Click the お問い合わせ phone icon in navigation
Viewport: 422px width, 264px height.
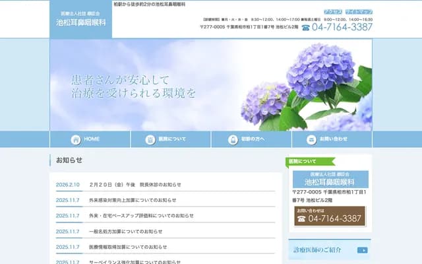coord(313,139)
